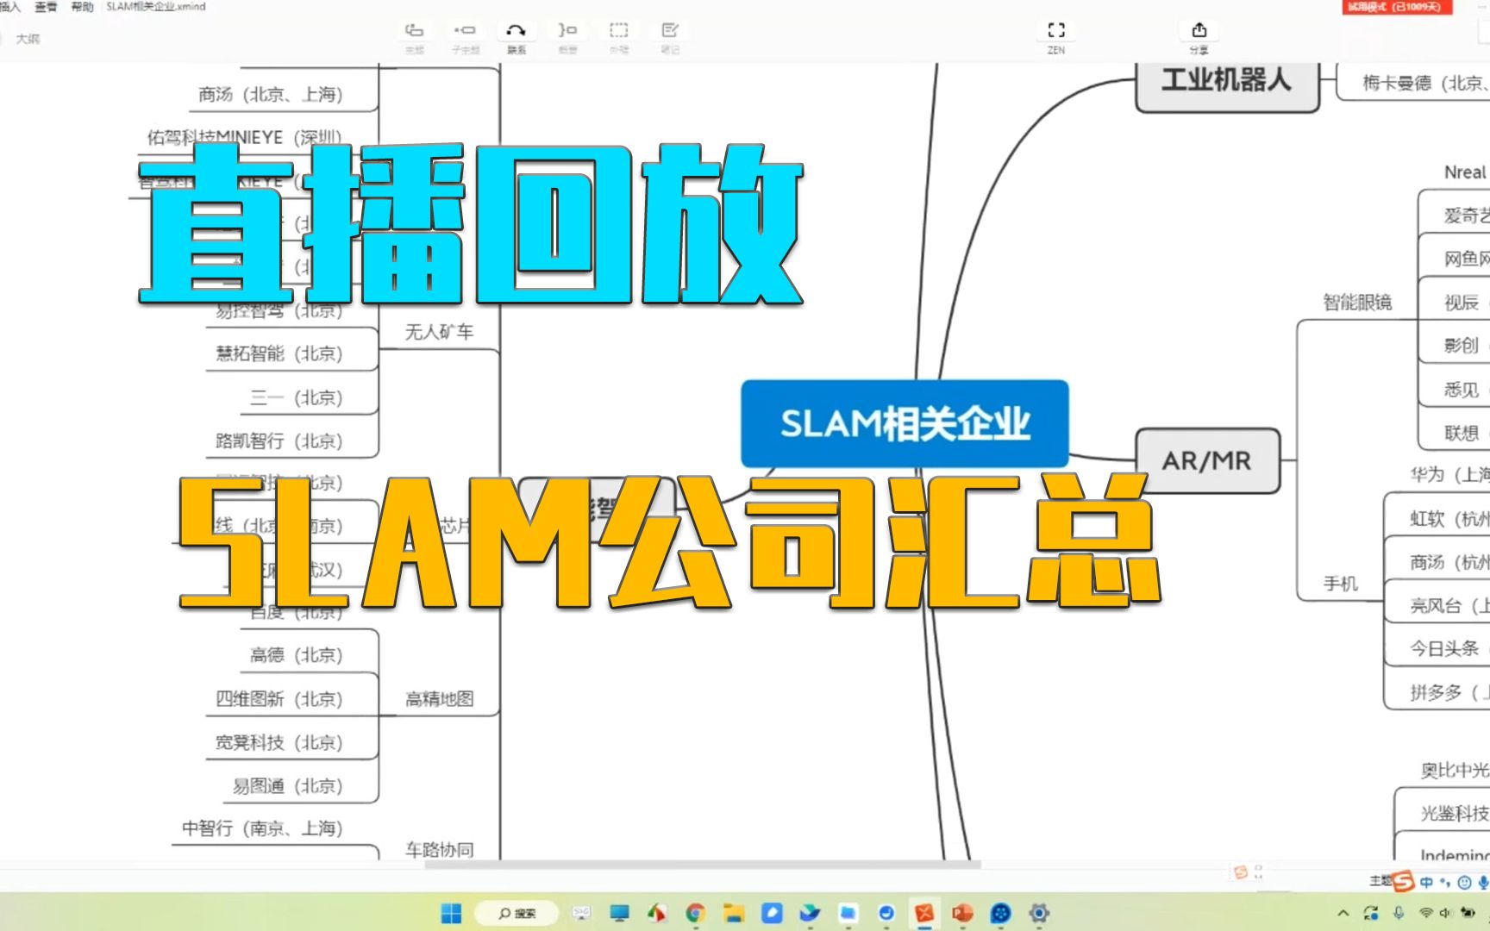Select the 车路协同 subtopic

(440, 849)
